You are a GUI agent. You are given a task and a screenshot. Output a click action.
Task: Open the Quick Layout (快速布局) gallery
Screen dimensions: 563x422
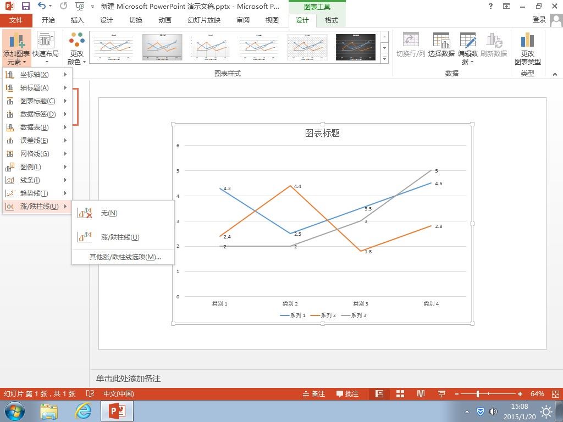[46, 48]
